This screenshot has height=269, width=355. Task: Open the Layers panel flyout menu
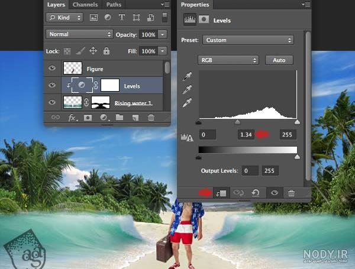pos(165,4)
